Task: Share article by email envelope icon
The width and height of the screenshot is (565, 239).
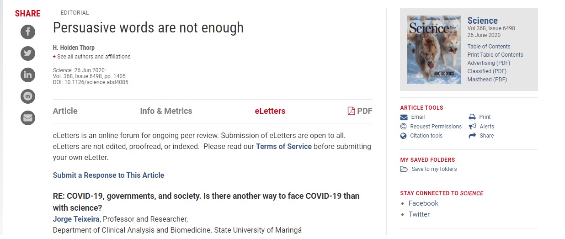Action: click(28, 117)
